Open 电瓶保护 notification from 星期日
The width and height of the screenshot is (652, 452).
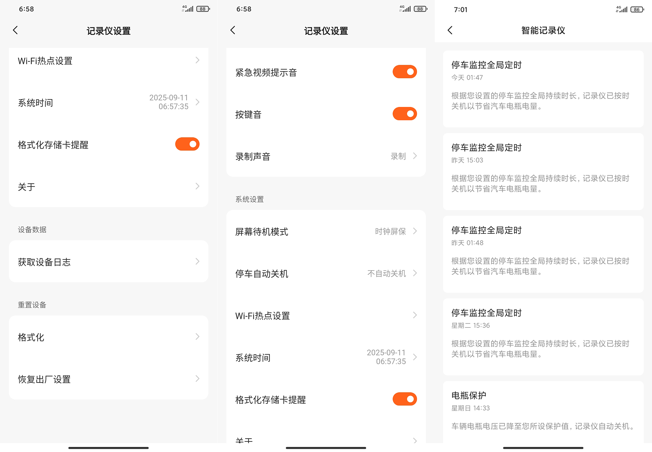[543, 411]
